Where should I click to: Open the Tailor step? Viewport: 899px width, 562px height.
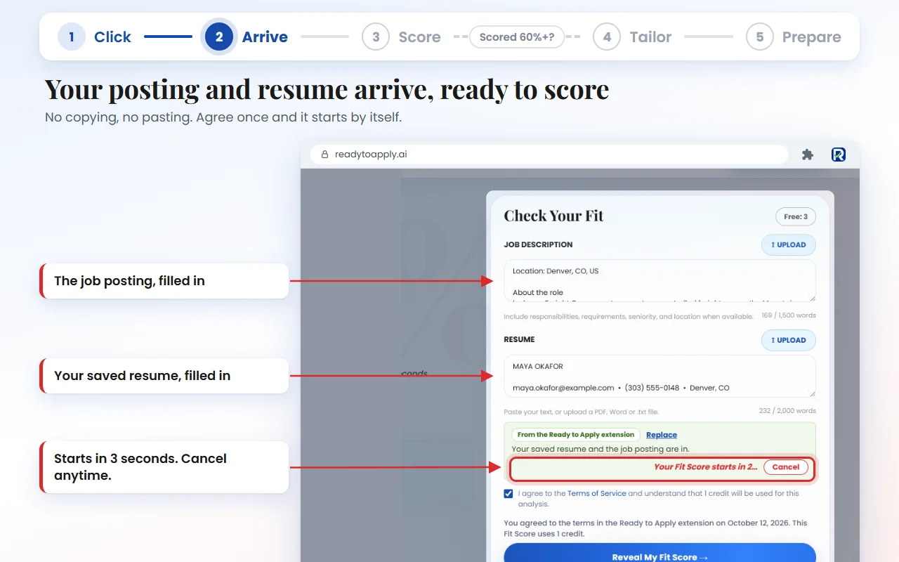coord(632,37)
